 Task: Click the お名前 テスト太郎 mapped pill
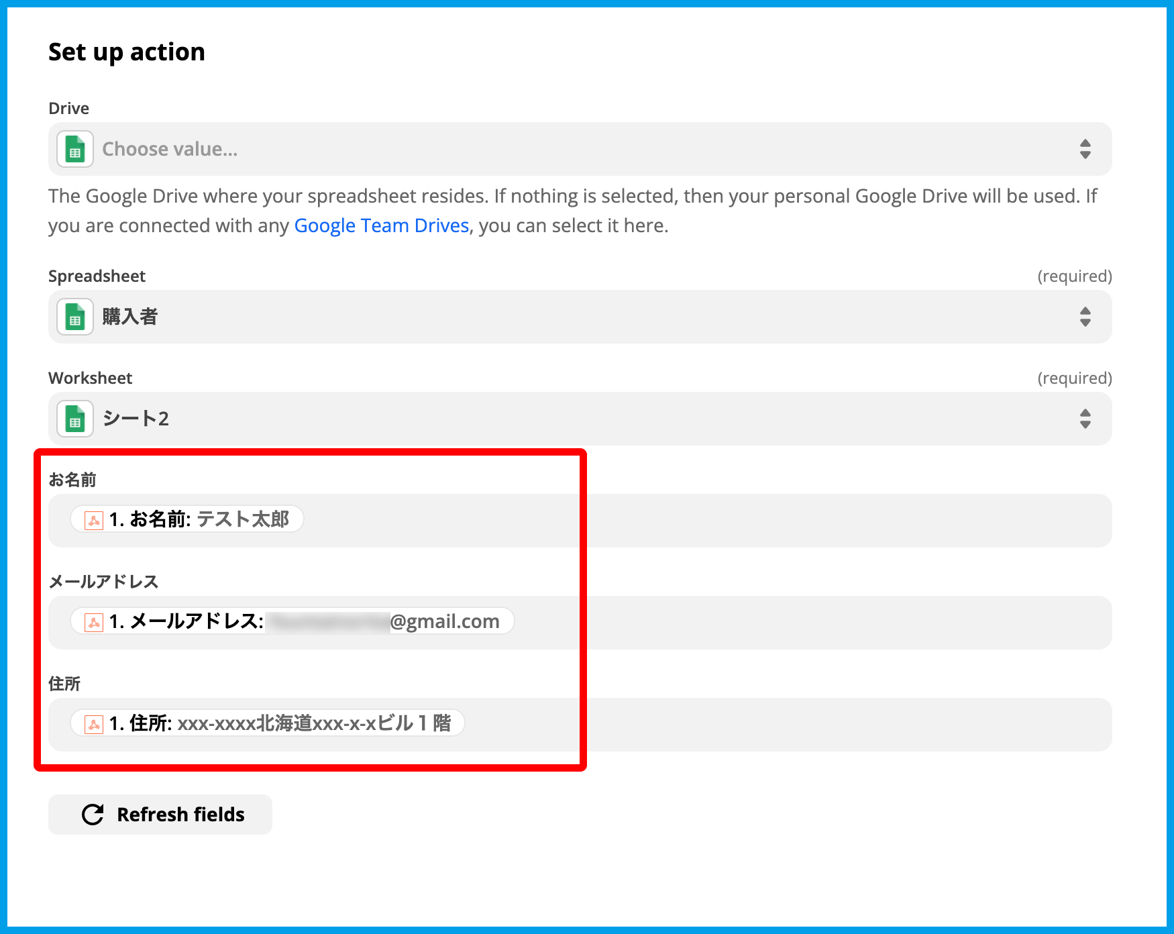click(199, 519)
